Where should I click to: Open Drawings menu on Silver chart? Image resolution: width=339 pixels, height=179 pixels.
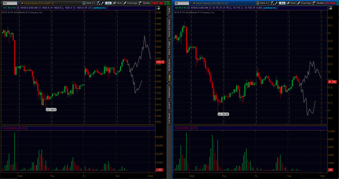[304, 3]
